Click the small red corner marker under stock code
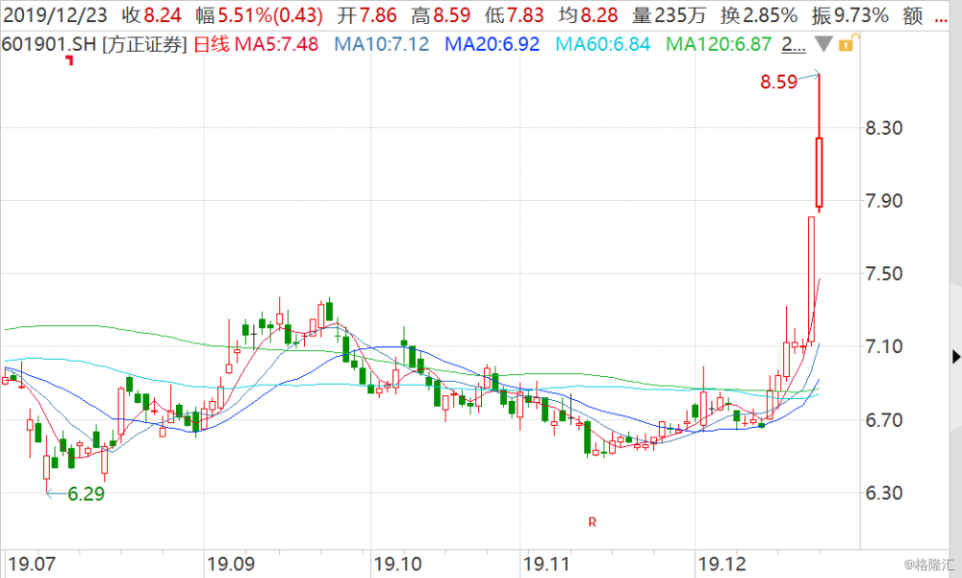 pos(70,60)
